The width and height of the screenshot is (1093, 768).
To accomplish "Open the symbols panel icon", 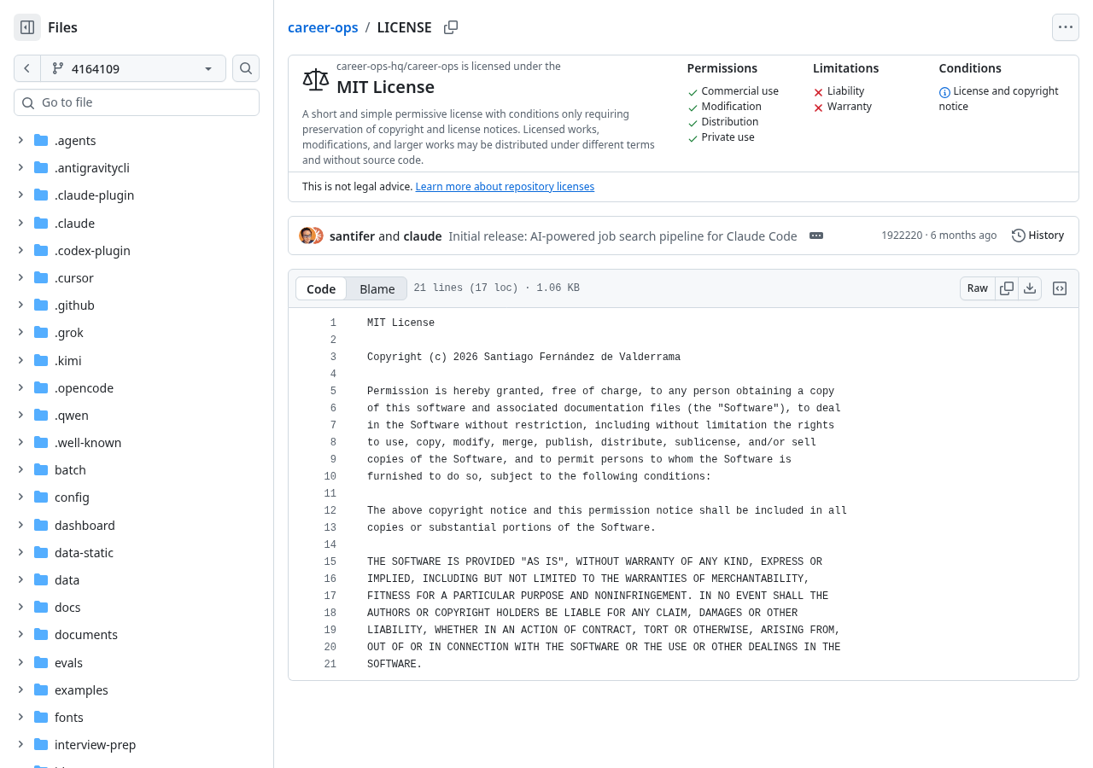I will pyautogui.click(x=1060, y=288).
